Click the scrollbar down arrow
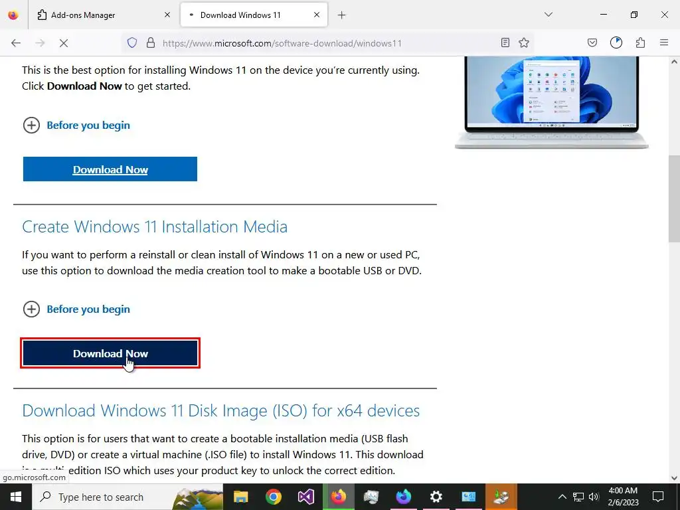 [x=675, y=478]
